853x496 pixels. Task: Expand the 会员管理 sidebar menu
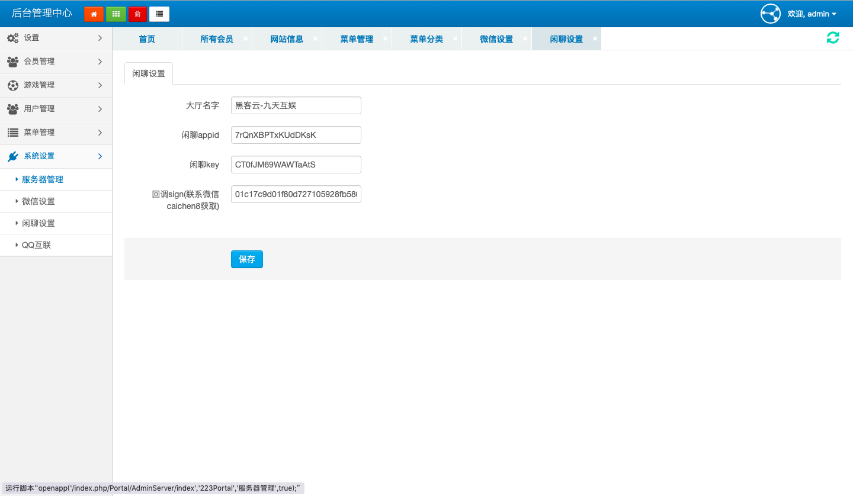[56, 62]
